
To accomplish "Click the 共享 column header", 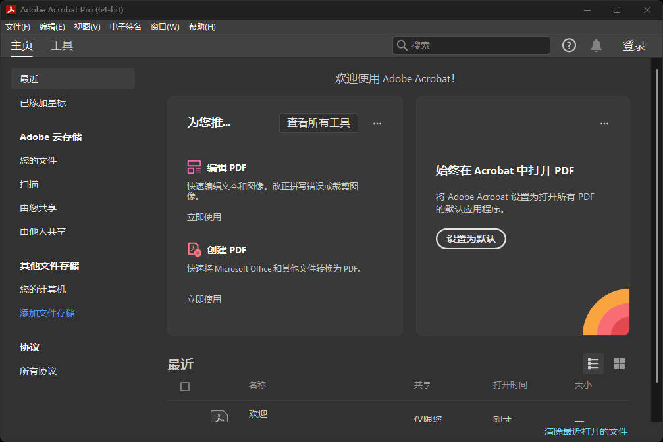I will pyautogui.click(x=423, y=385).
